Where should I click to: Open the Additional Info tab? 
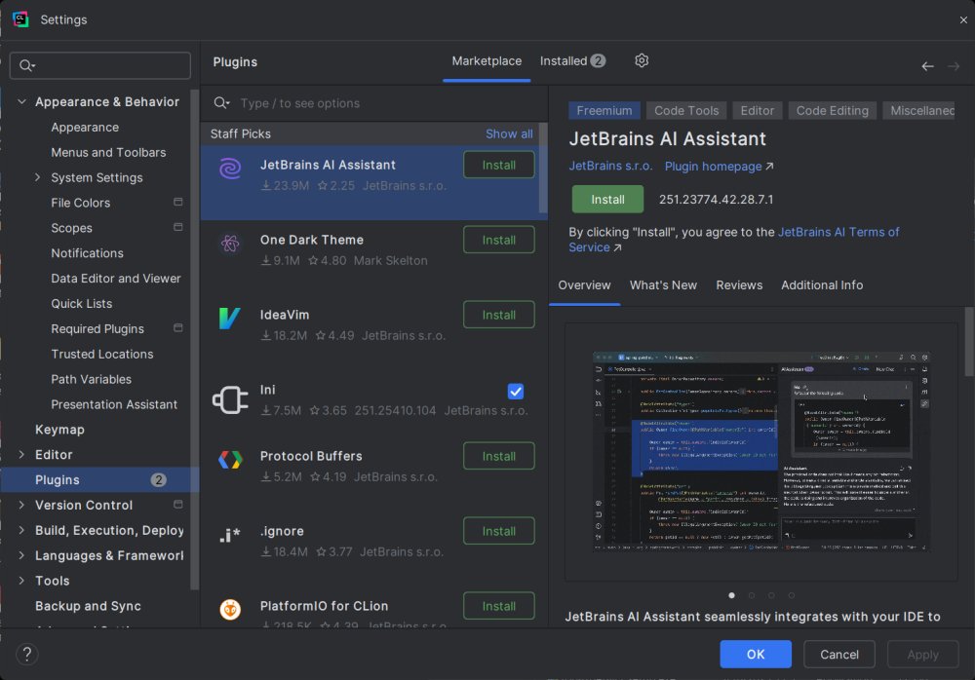coord(821,284)
